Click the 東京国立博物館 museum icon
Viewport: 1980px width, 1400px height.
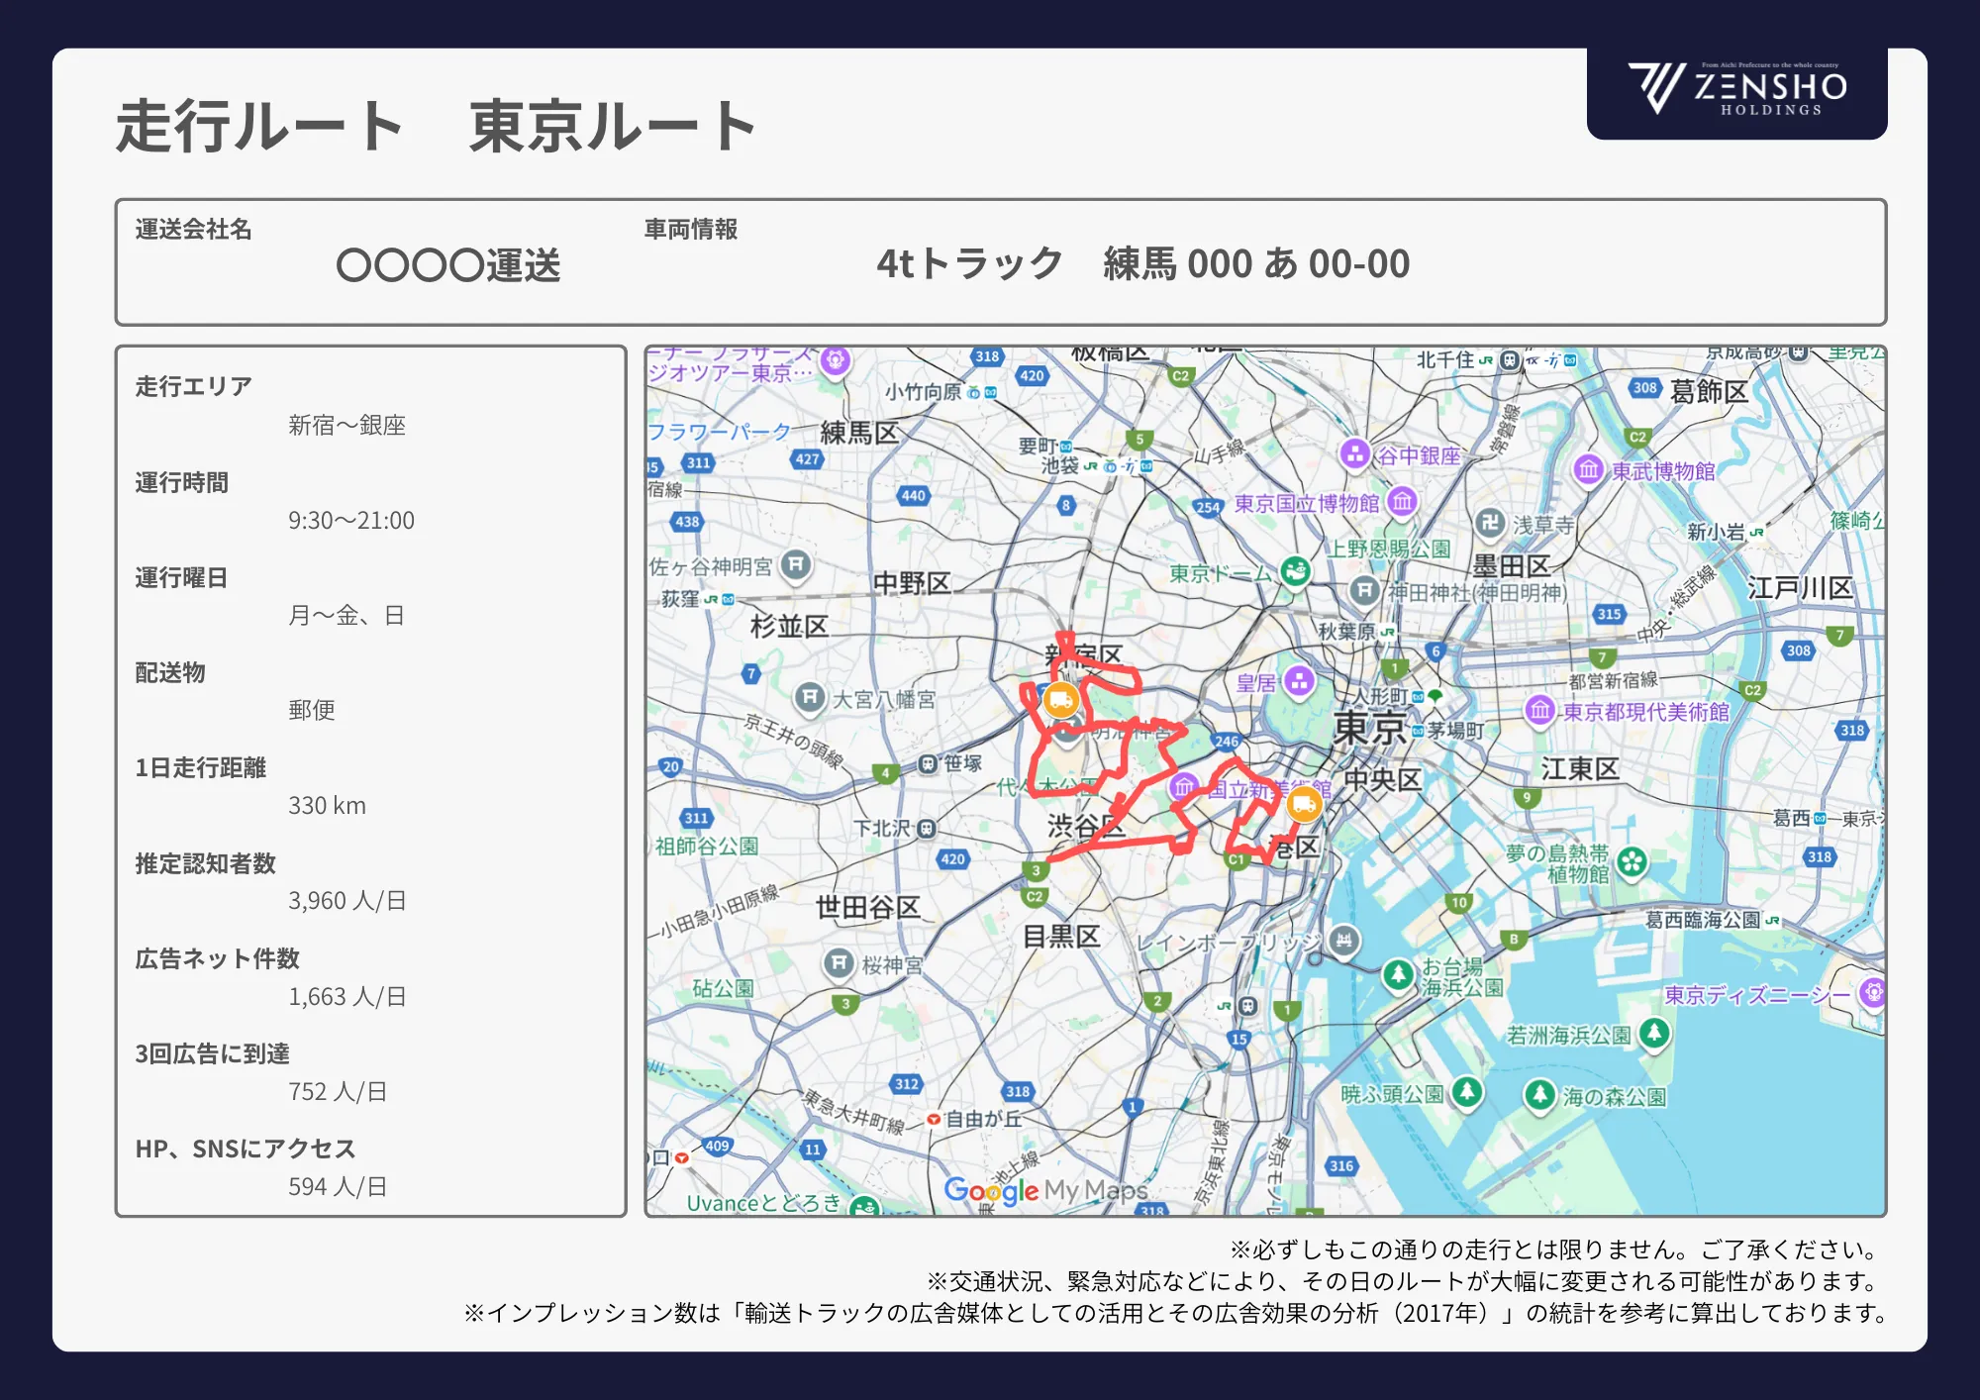[1401, 502]
